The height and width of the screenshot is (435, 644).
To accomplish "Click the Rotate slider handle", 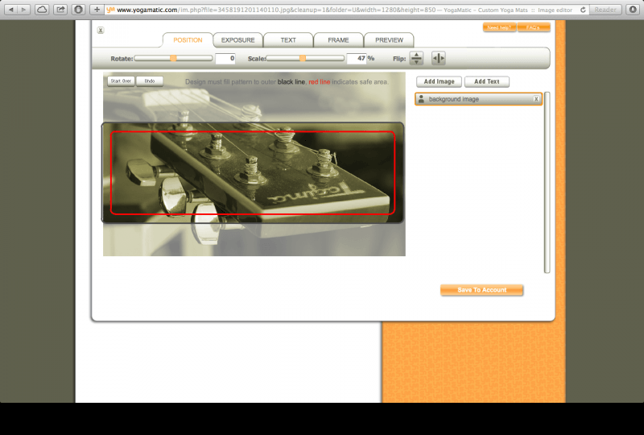I will coord(173,58).
